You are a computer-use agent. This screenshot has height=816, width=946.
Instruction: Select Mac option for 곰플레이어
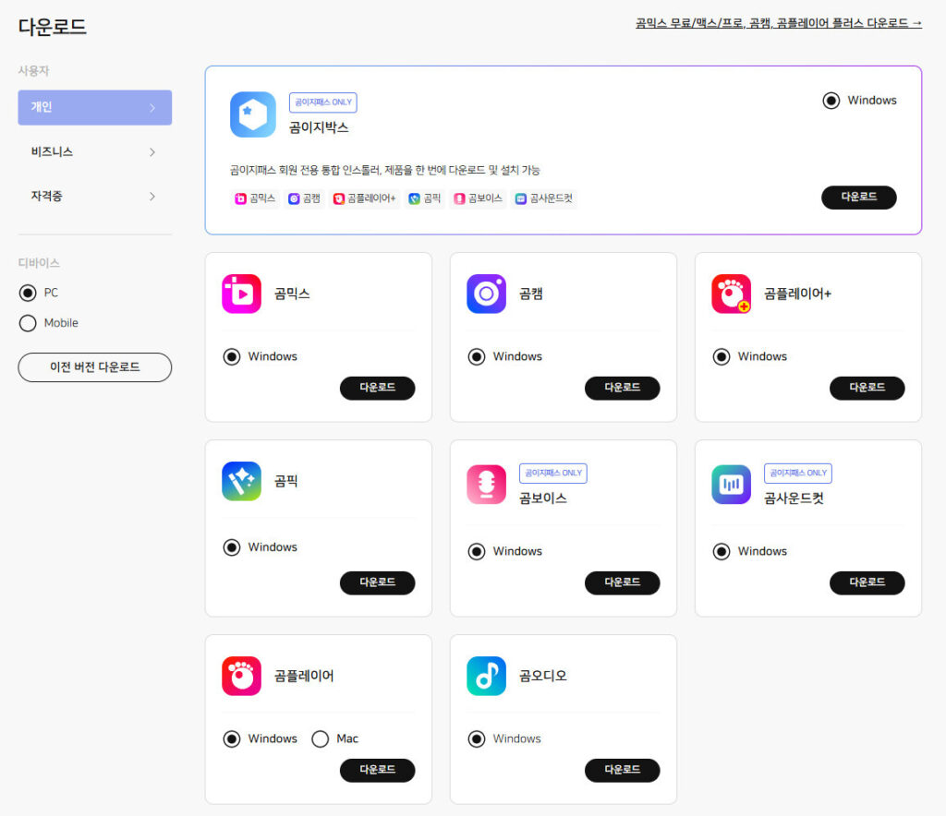click(x=321, y=738)
